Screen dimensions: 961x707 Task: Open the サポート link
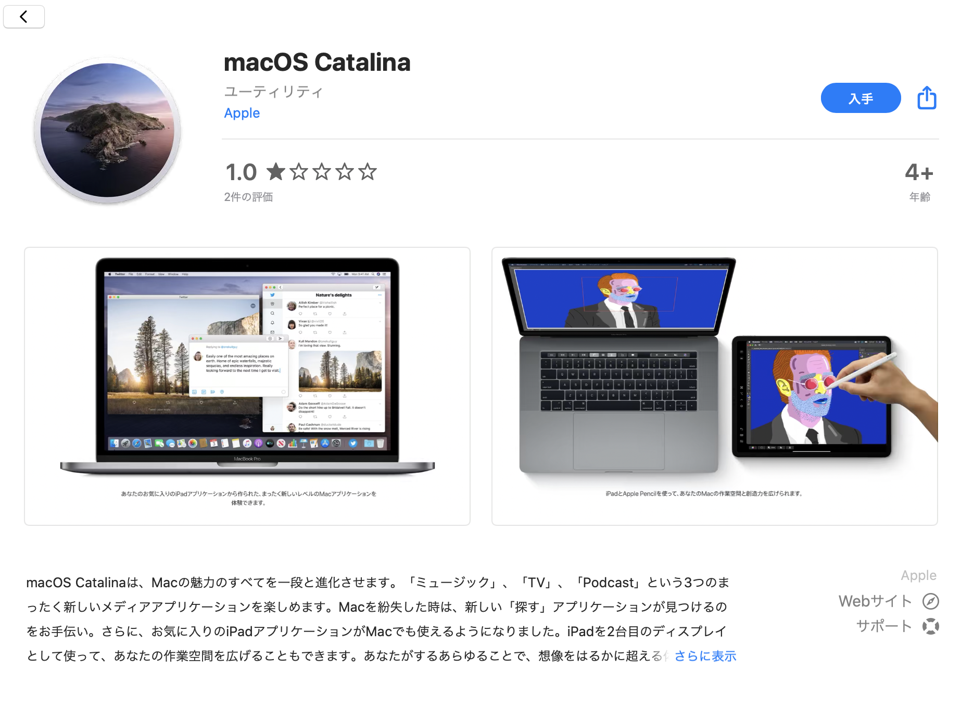(x=884, y=626)
